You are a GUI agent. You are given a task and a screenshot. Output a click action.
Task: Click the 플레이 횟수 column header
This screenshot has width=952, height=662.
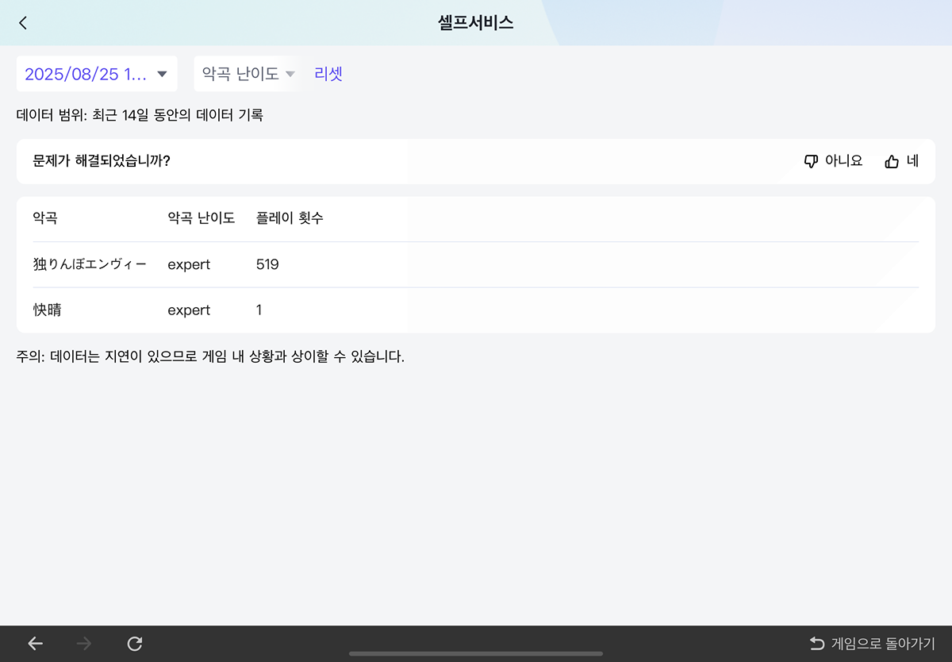290,218
